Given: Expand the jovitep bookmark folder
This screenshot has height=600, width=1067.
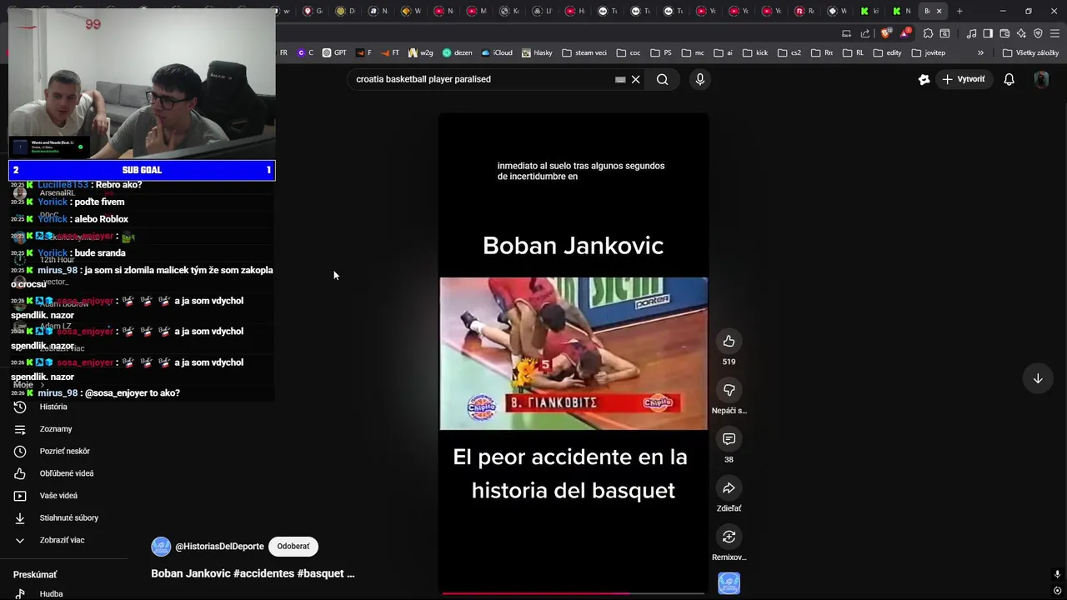Looking at the screenshot, I should [x=929, y=52].
